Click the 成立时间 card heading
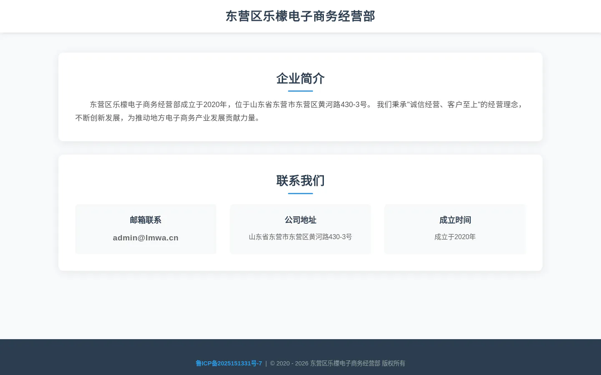601x375 pixels. point(455,220)
